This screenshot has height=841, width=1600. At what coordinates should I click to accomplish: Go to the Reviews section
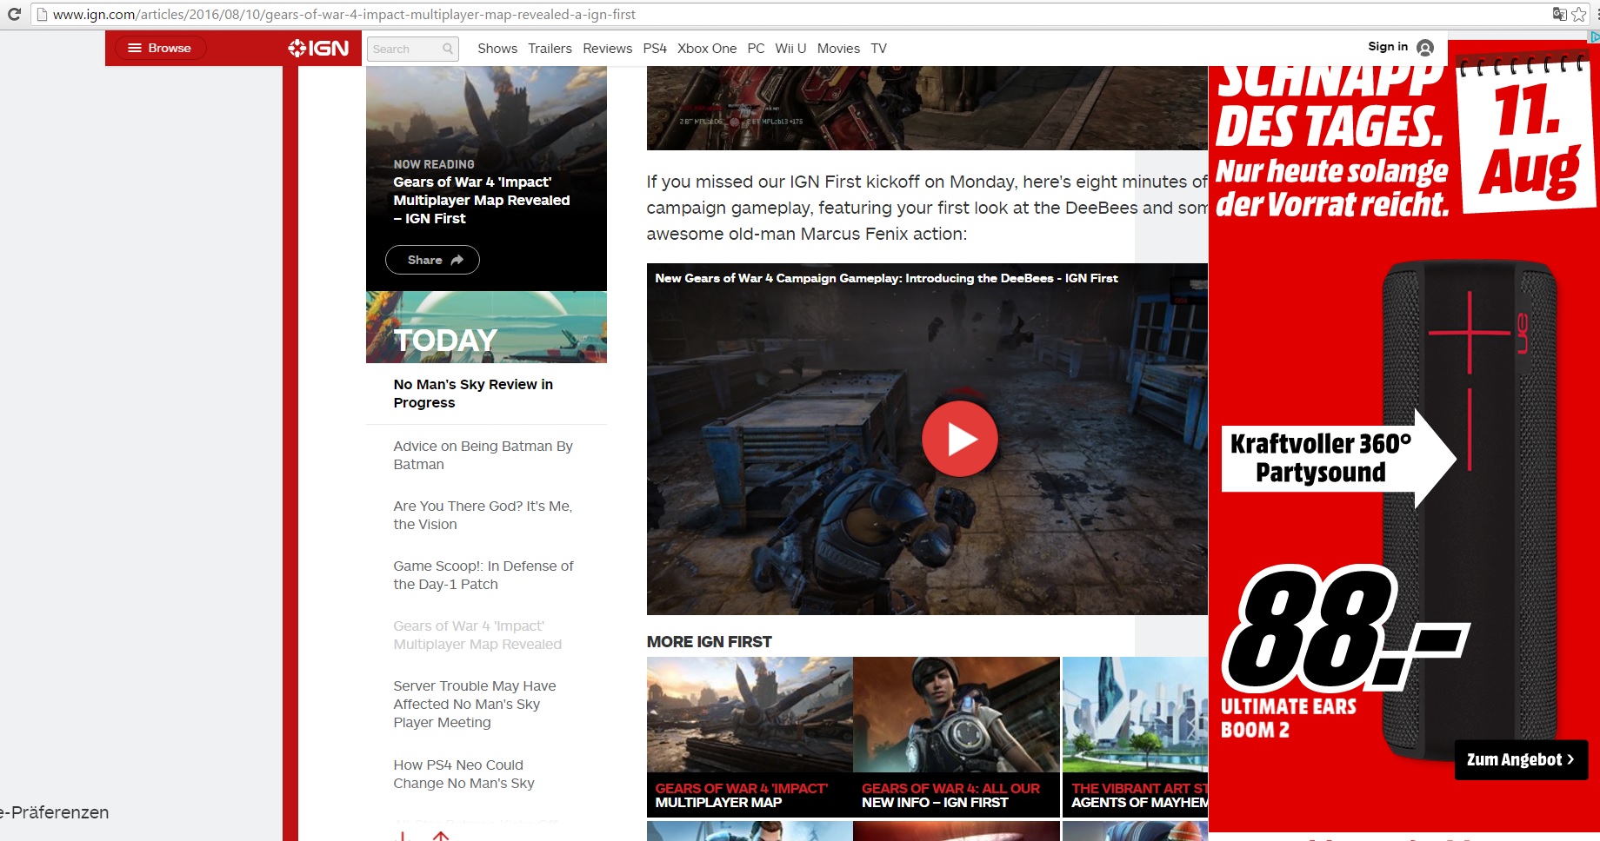click(x=608, y=49)
